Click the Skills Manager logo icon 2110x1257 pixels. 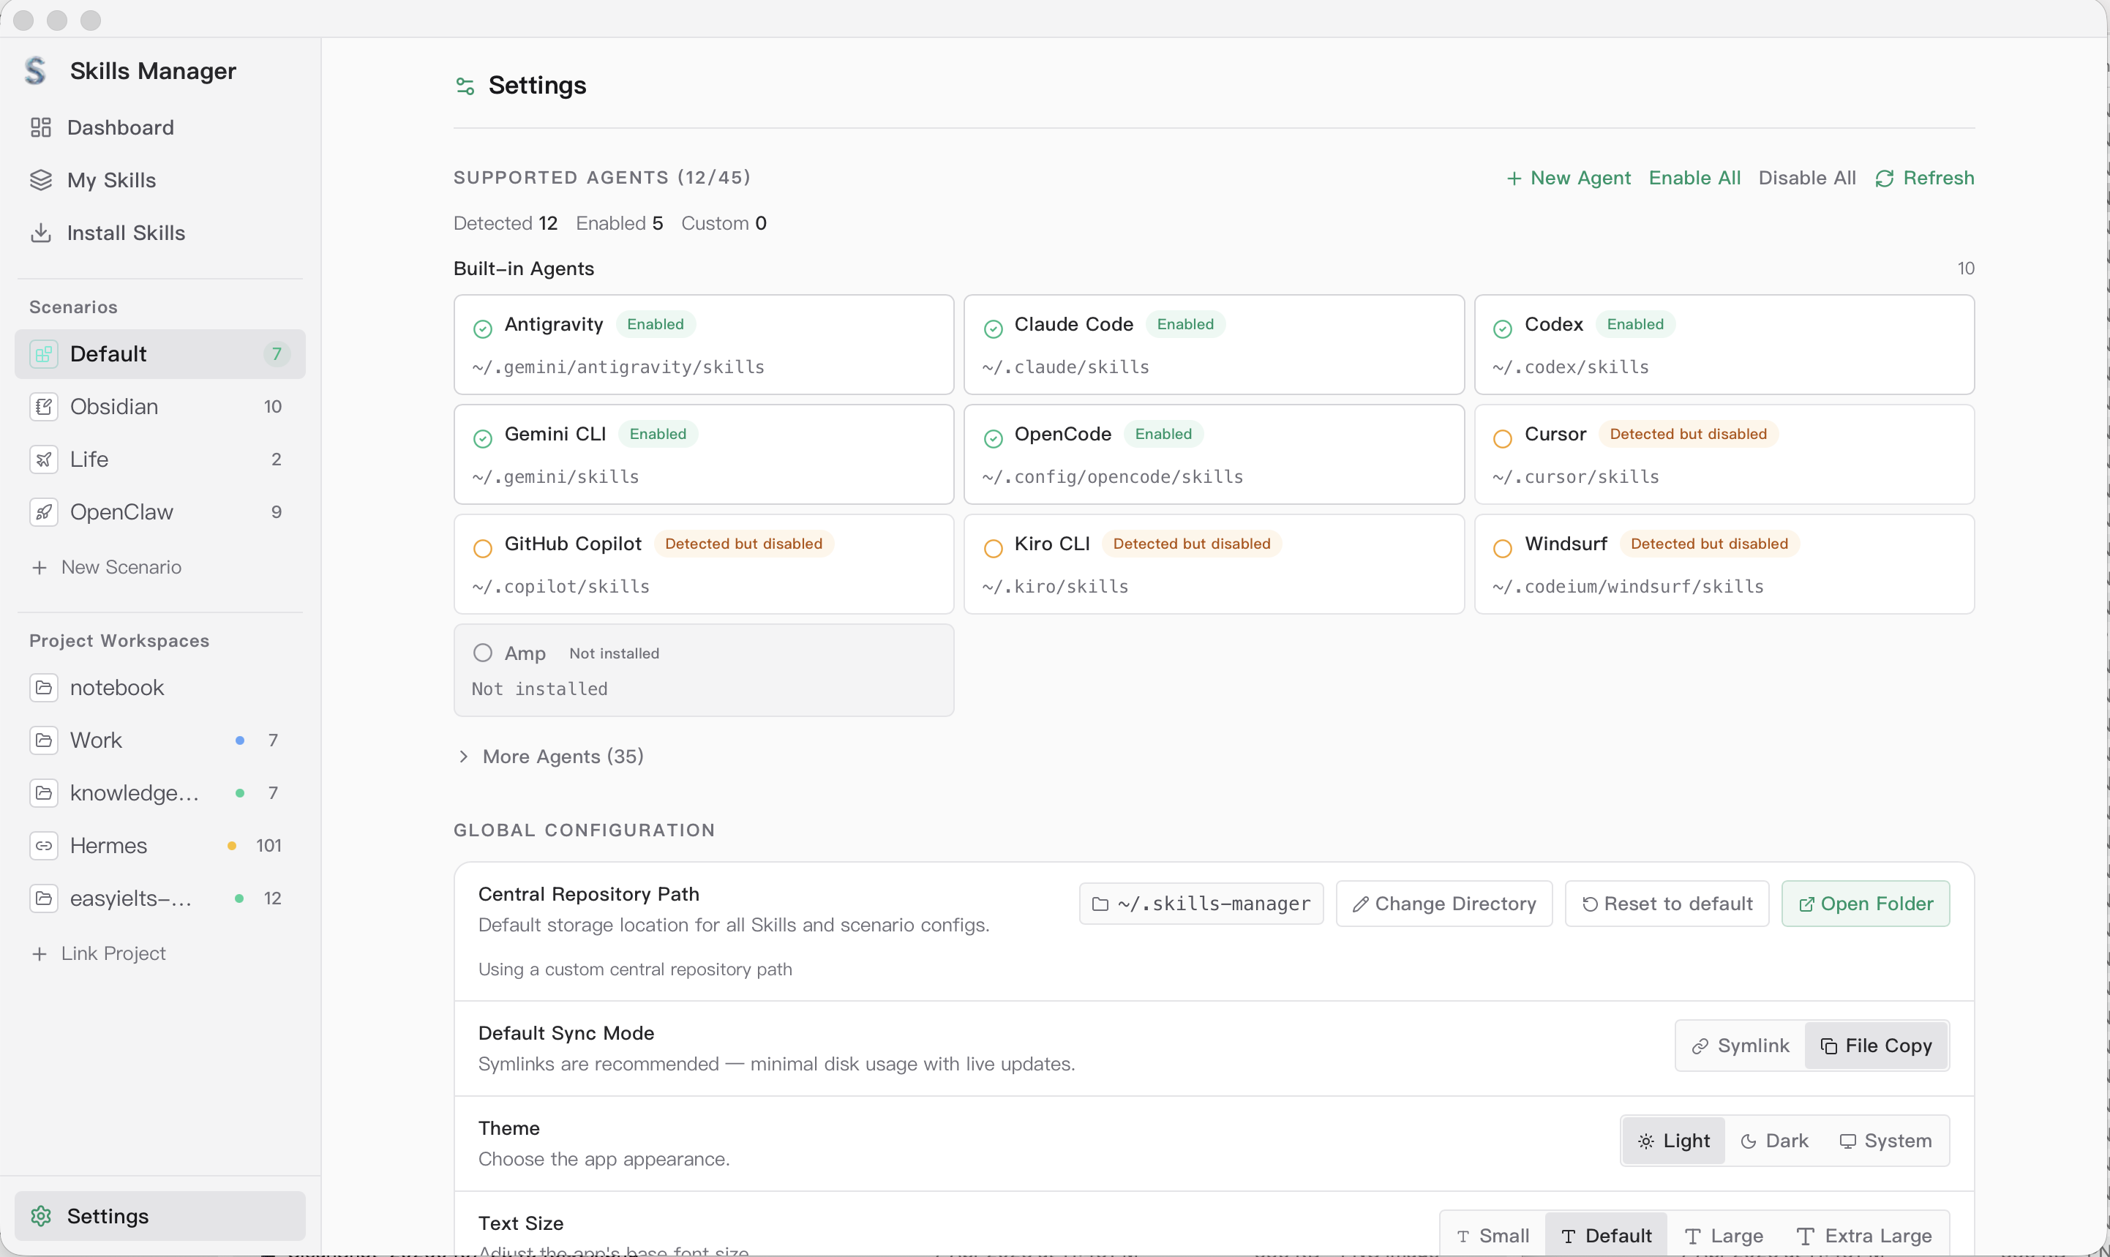click(x=36, y=70)
